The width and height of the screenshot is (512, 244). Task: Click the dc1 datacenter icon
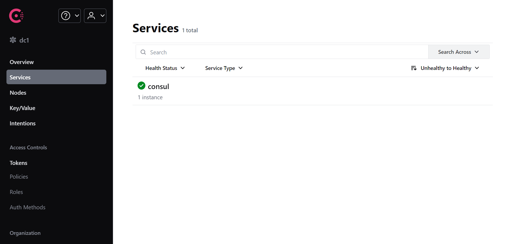point(12,40)
